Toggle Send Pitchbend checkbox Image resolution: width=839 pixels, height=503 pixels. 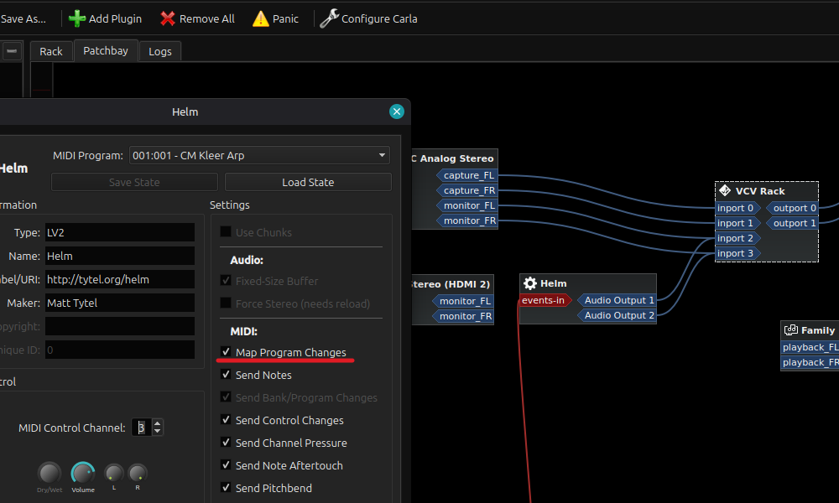[226, 488]
